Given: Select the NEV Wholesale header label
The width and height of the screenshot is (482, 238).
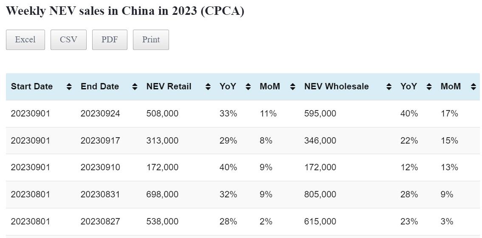Looking at the screenshot, I should pos(336,87).
